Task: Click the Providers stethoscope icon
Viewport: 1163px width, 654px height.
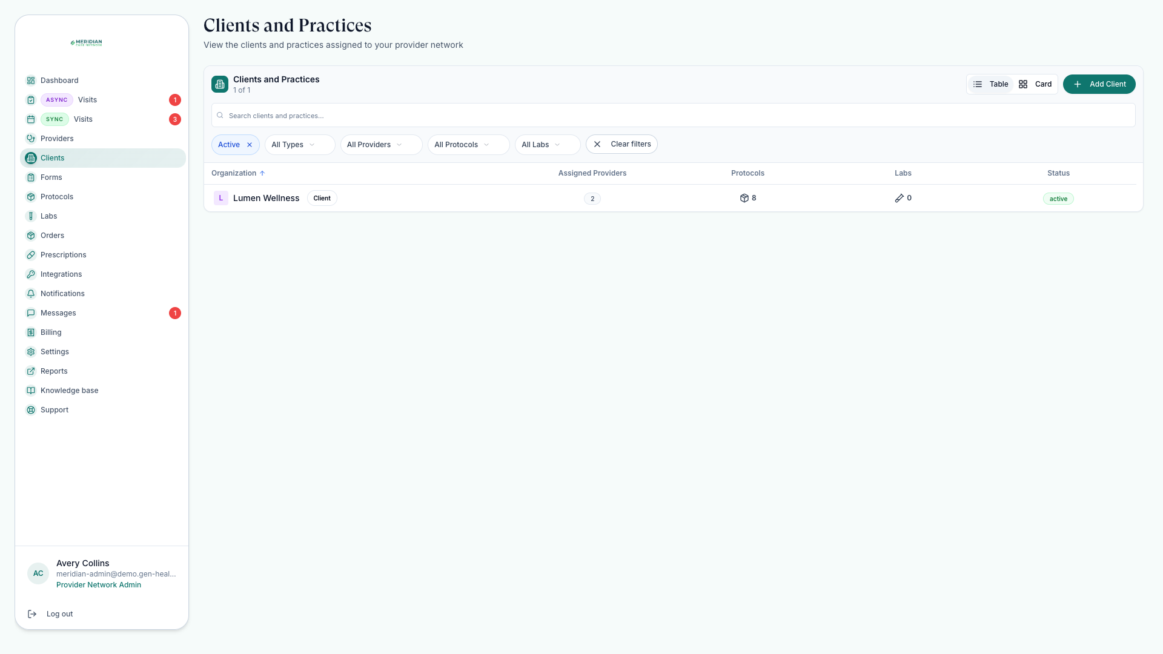Action: [x=31, y=139]
